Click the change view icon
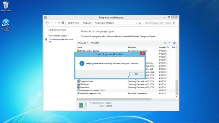The width and height of the screenshot is (219, 123). coord(165,43)
